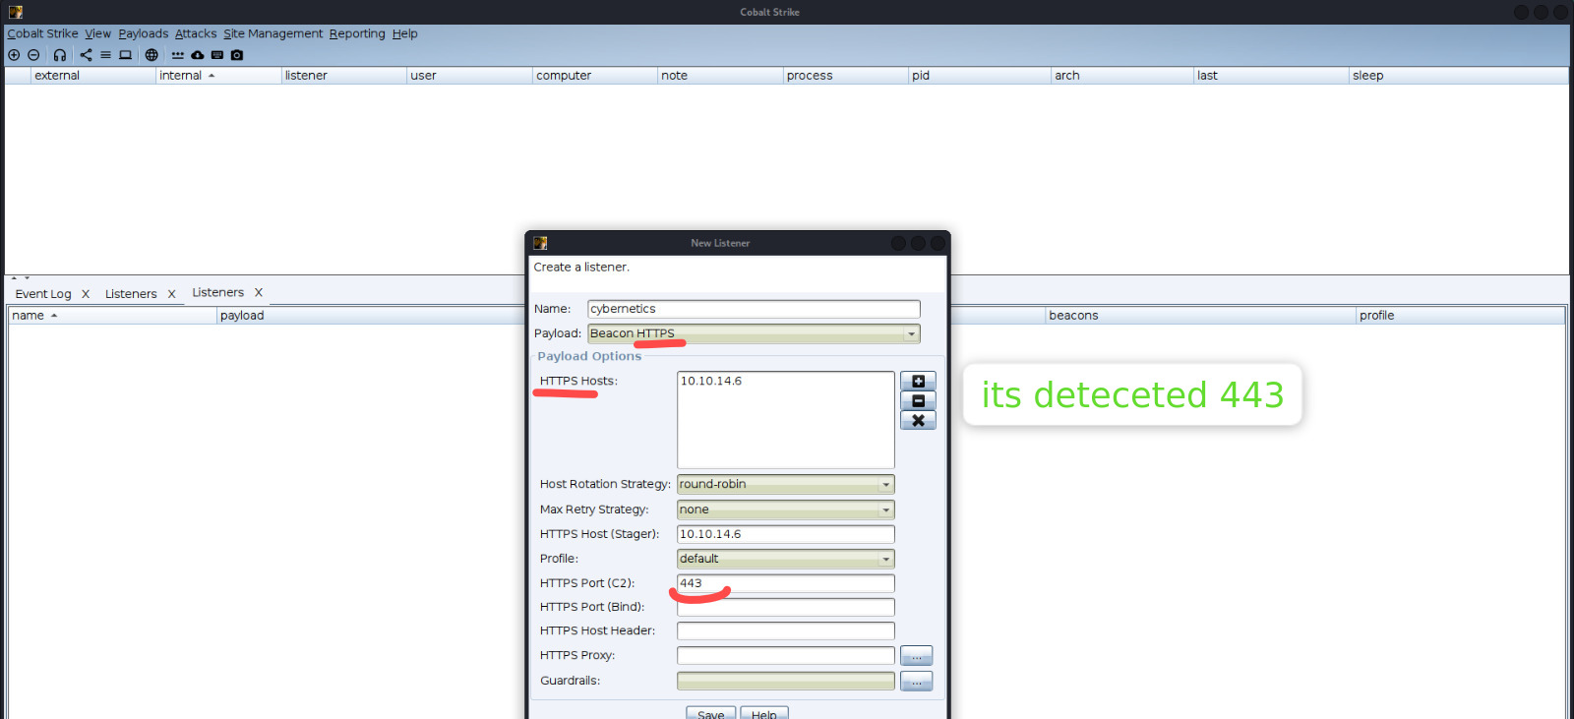This screenshot has width=1574, height=719.
Task: Open listeners via the headphones icon
Action: pos(60,55)
